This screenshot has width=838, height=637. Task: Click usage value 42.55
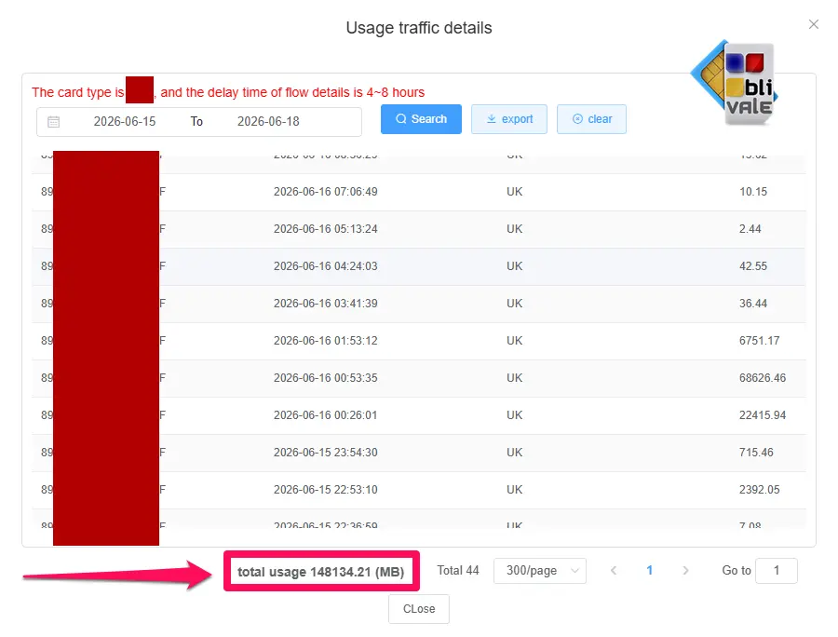click(753, 266)
